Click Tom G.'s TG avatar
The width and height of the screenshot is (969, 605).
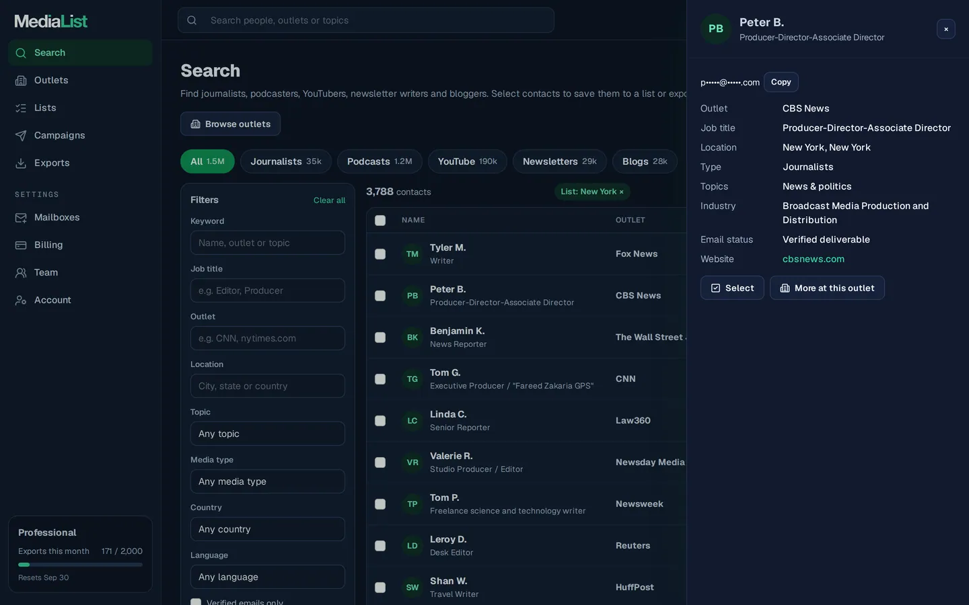(x=412, y=379)
